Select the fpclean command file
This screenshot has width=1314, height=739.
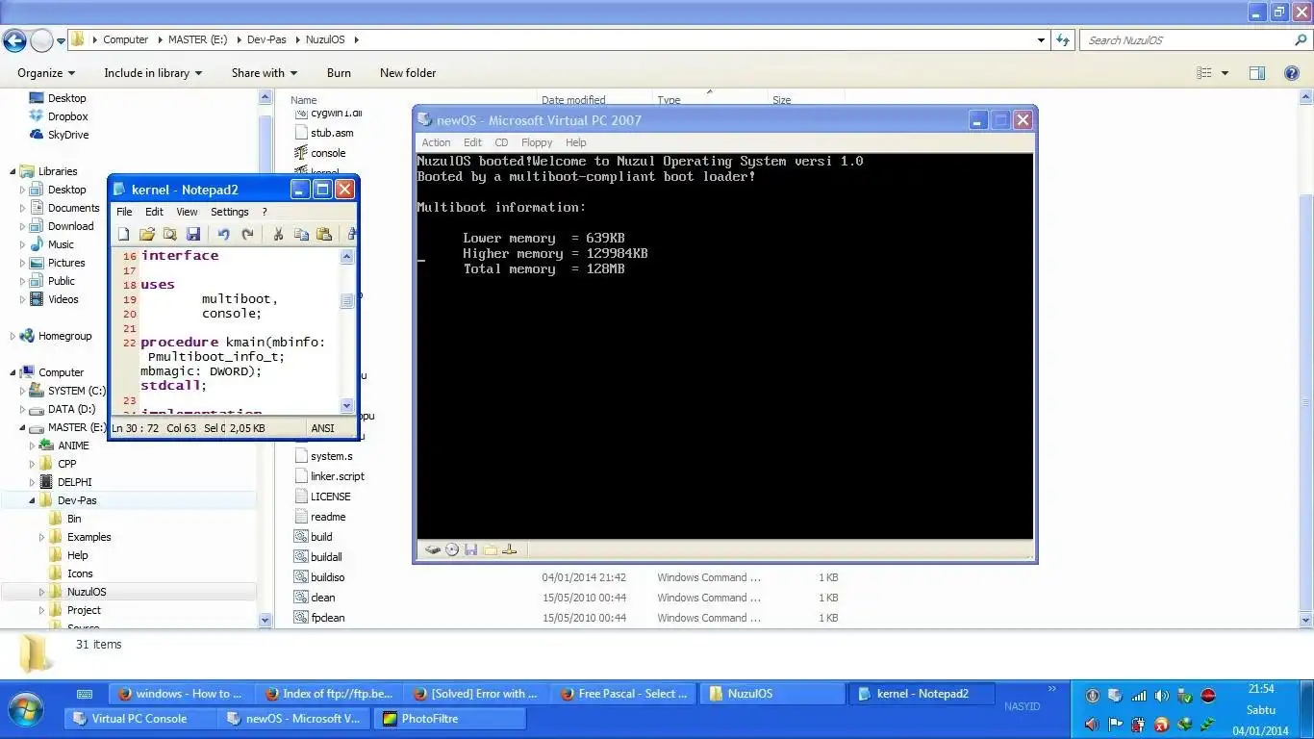[x=319, y=618]
